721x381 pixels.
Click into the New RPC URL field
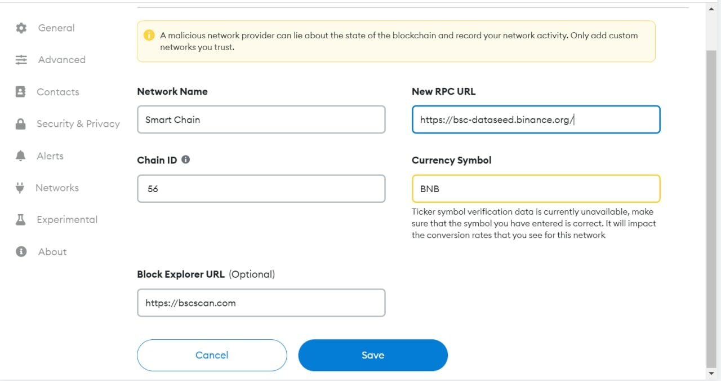tap(536, 119)
